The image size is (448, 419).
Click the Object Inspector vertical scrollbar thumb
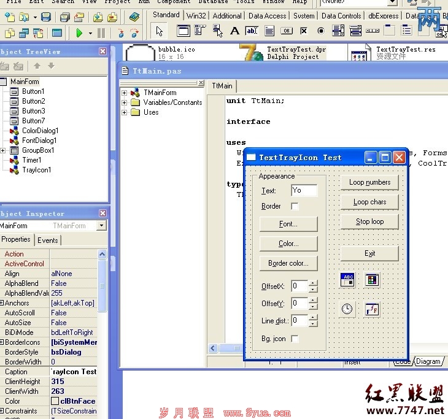click(x=102, y=286)
